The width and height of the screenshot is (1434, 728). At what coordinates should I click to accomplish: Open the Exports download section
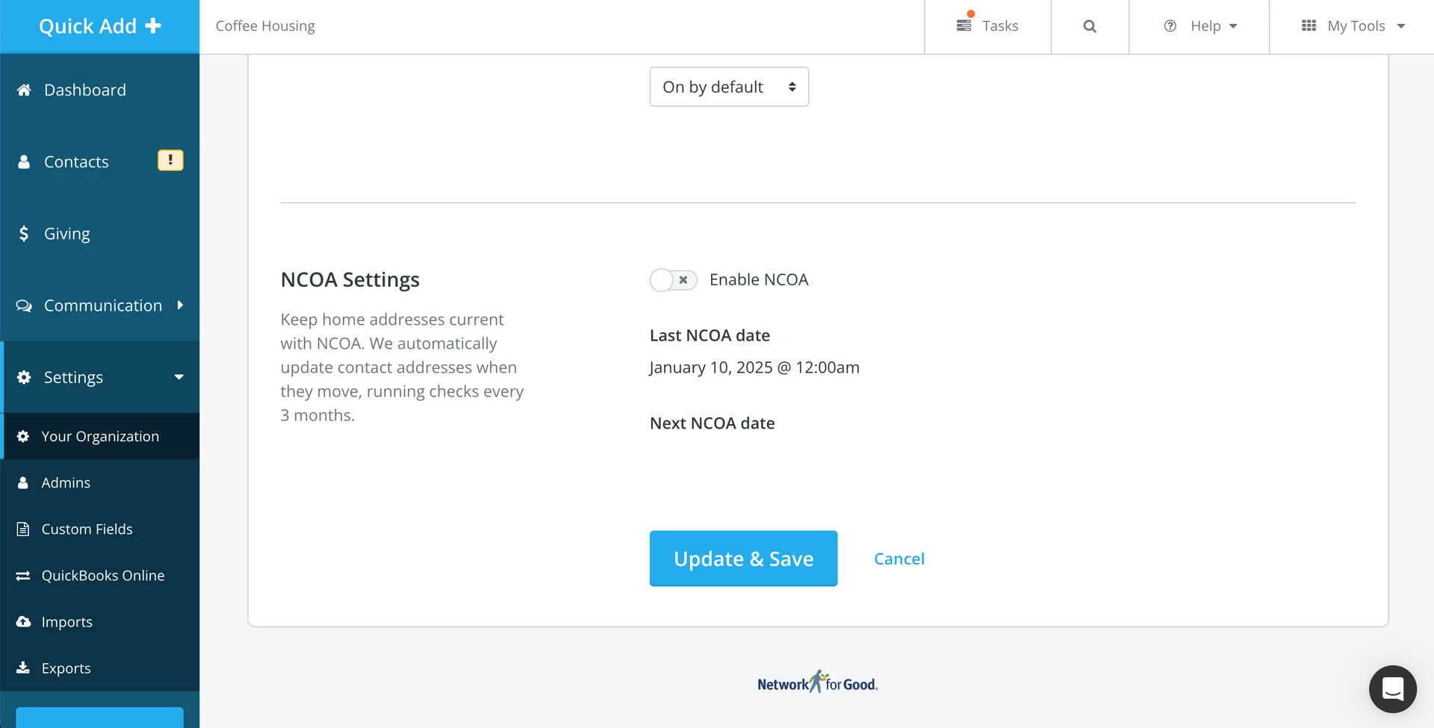coord(66,668)
